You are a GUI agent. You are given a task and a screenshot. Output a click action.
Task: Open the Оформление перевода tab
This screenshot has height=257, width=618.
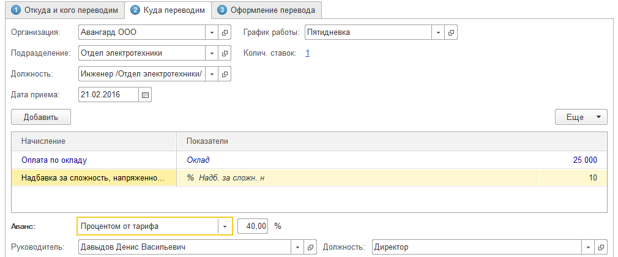pos(267,10)
